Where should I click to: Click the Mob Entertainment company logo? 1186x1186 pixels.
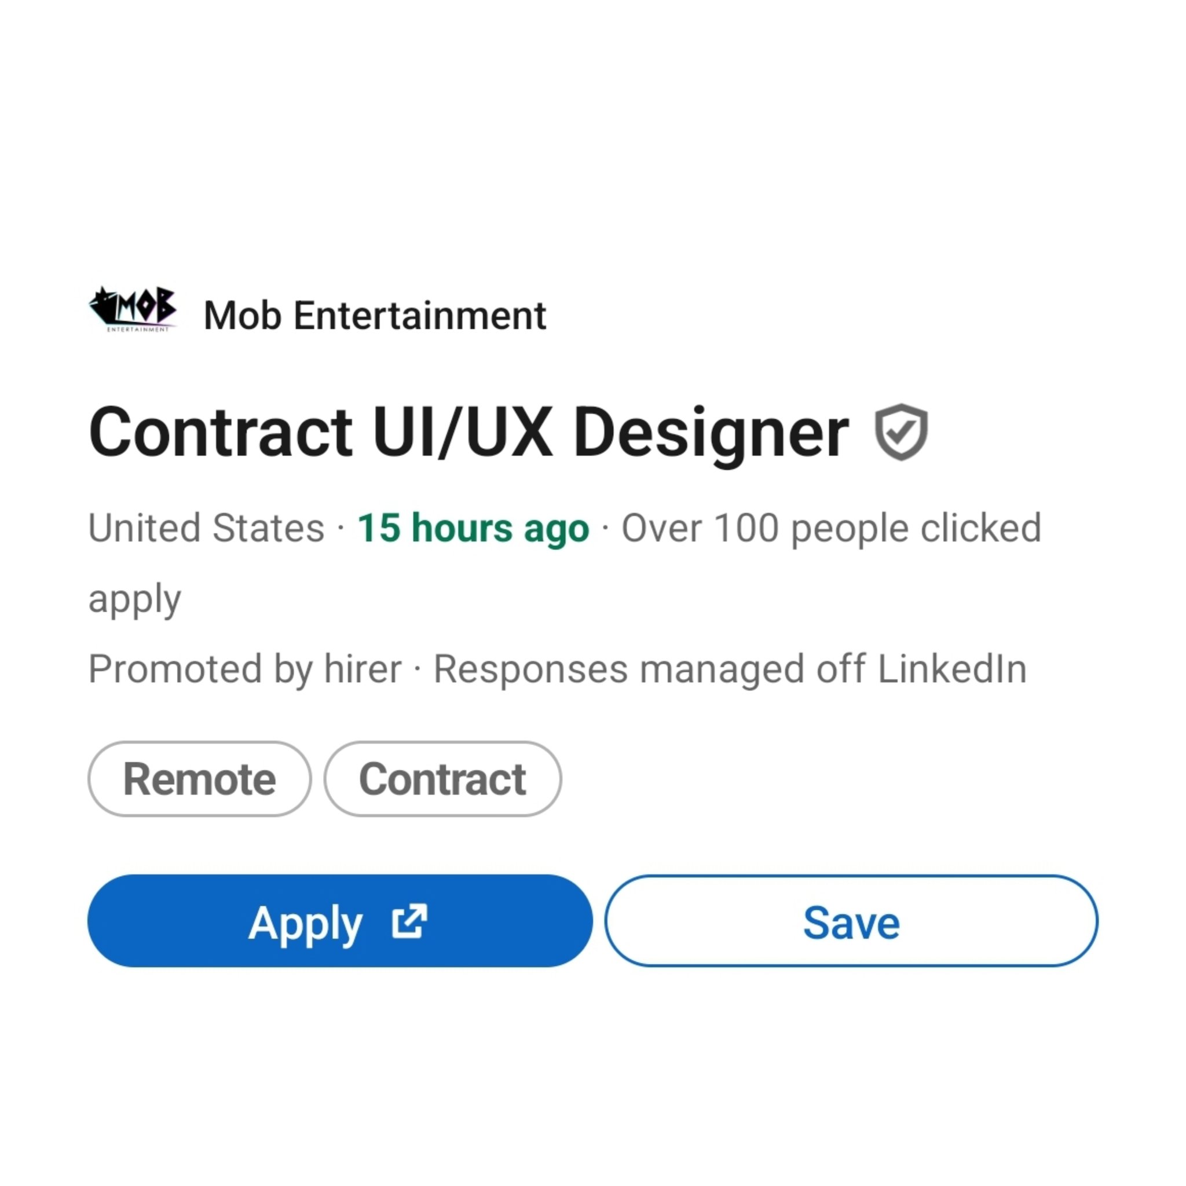(x=133, y=309)
